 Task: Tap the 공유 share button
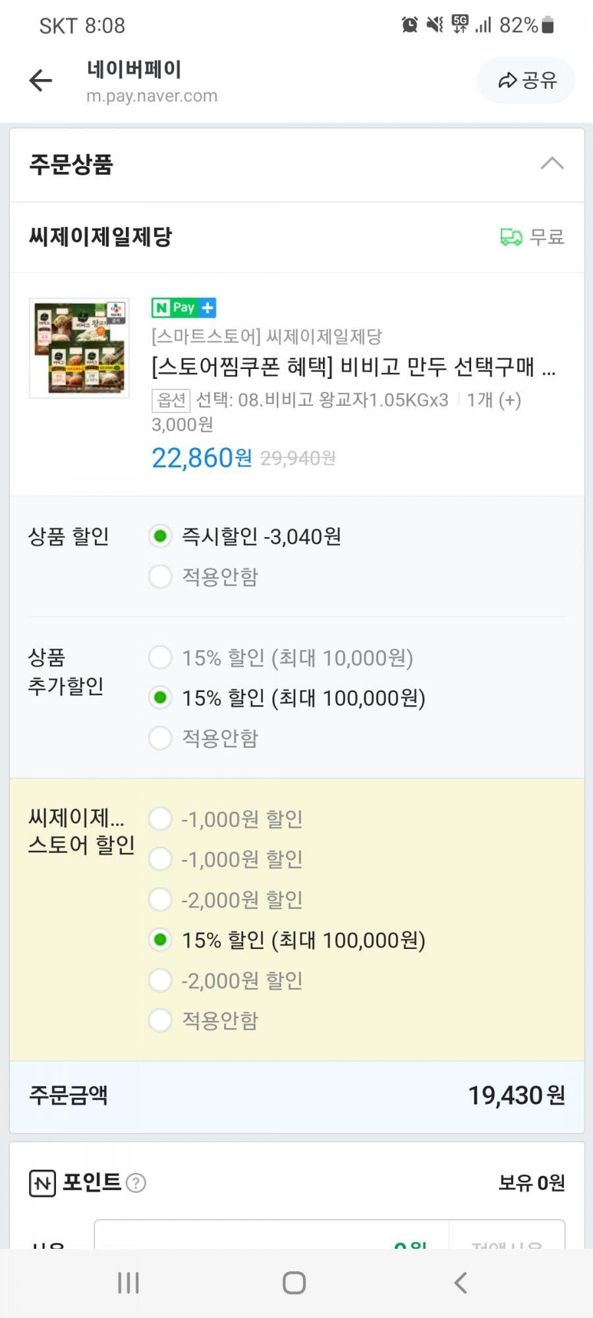pyautogui.click(x=526, y=80)
